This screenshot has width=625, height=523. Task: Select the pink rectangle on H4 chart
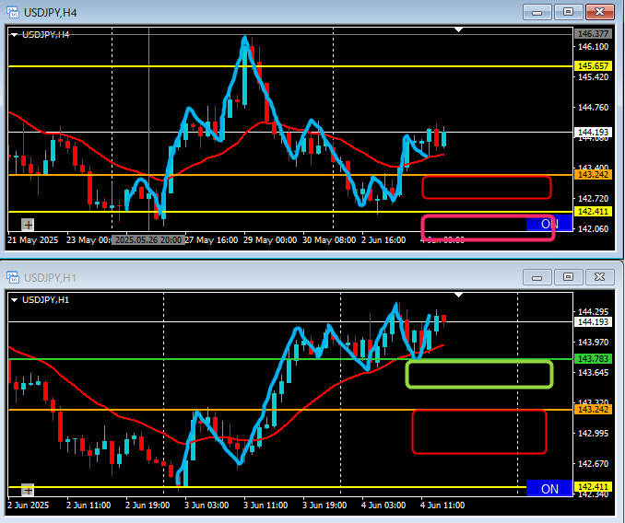pos(488,227)
